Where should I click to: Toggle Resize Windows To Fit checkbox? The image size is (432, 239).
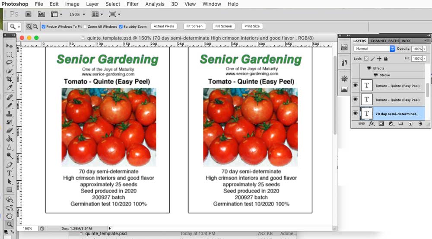(44, 27)
